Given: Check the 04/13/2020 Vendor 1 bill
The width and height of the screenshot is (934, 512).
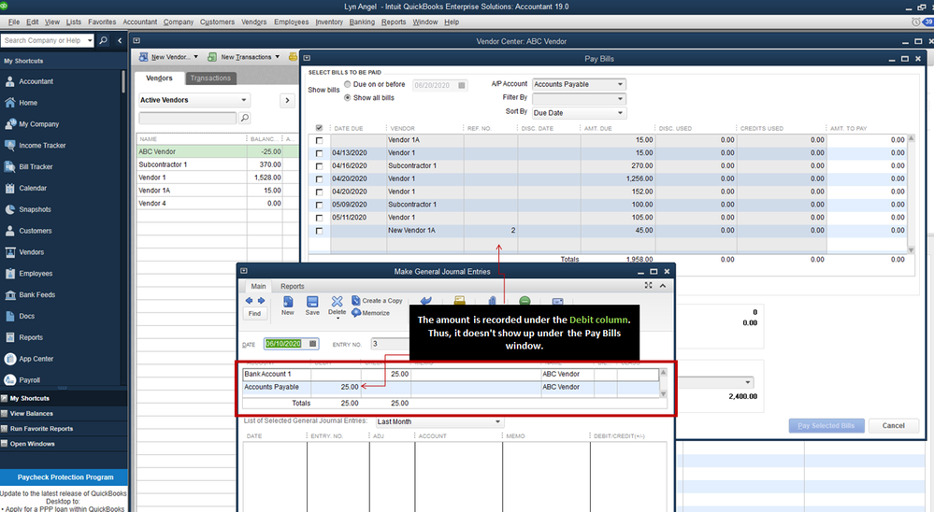Looking at the screenshot, I should (319, 153).
